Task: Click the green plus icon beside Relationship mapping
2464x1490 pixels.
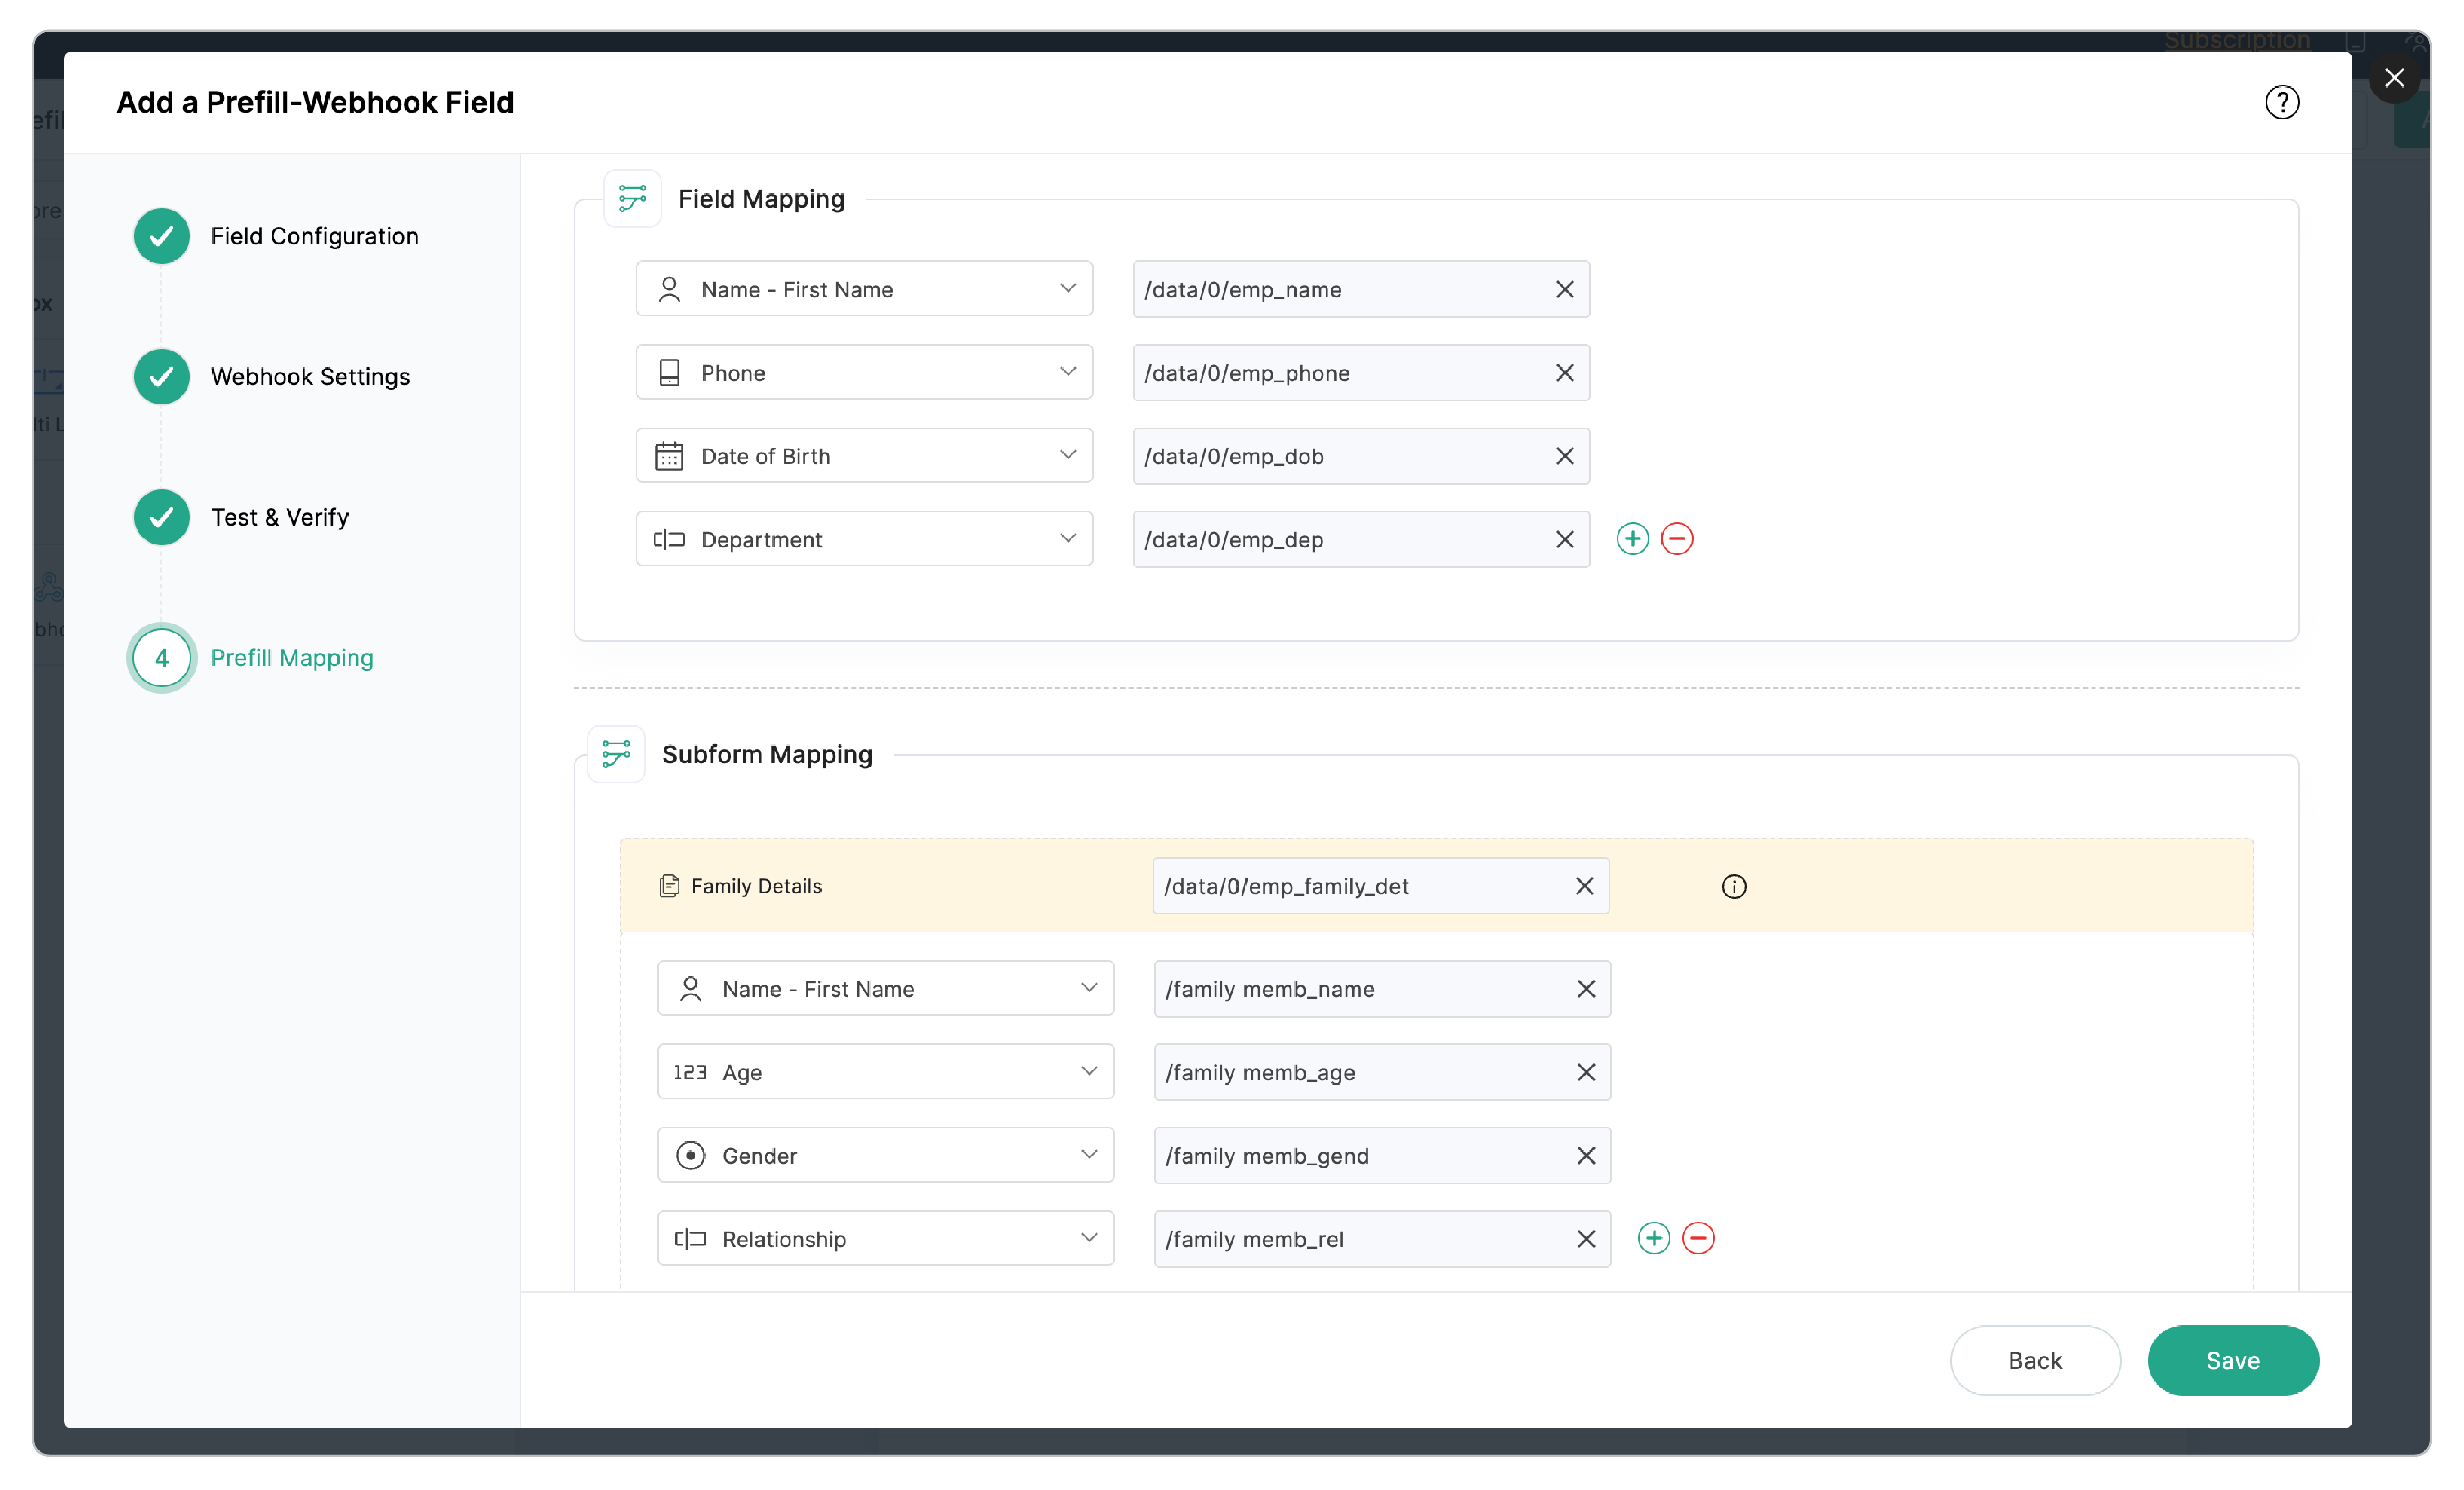Action: (x=1653, y=1238)
